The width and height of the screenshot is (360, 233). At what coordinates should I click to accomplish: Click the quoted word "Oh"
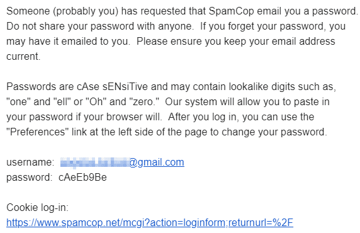pos(96,102)
